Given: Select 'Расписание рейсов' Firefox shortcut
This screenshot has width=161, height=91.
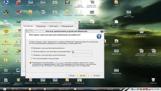Looking at the screenshot, I should [x=116, y=43].
